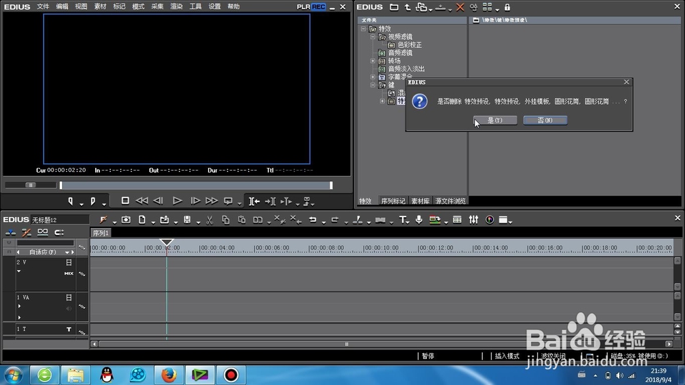Click the create title T icon
Screen dimensions: 685x385
click(402, 219)
